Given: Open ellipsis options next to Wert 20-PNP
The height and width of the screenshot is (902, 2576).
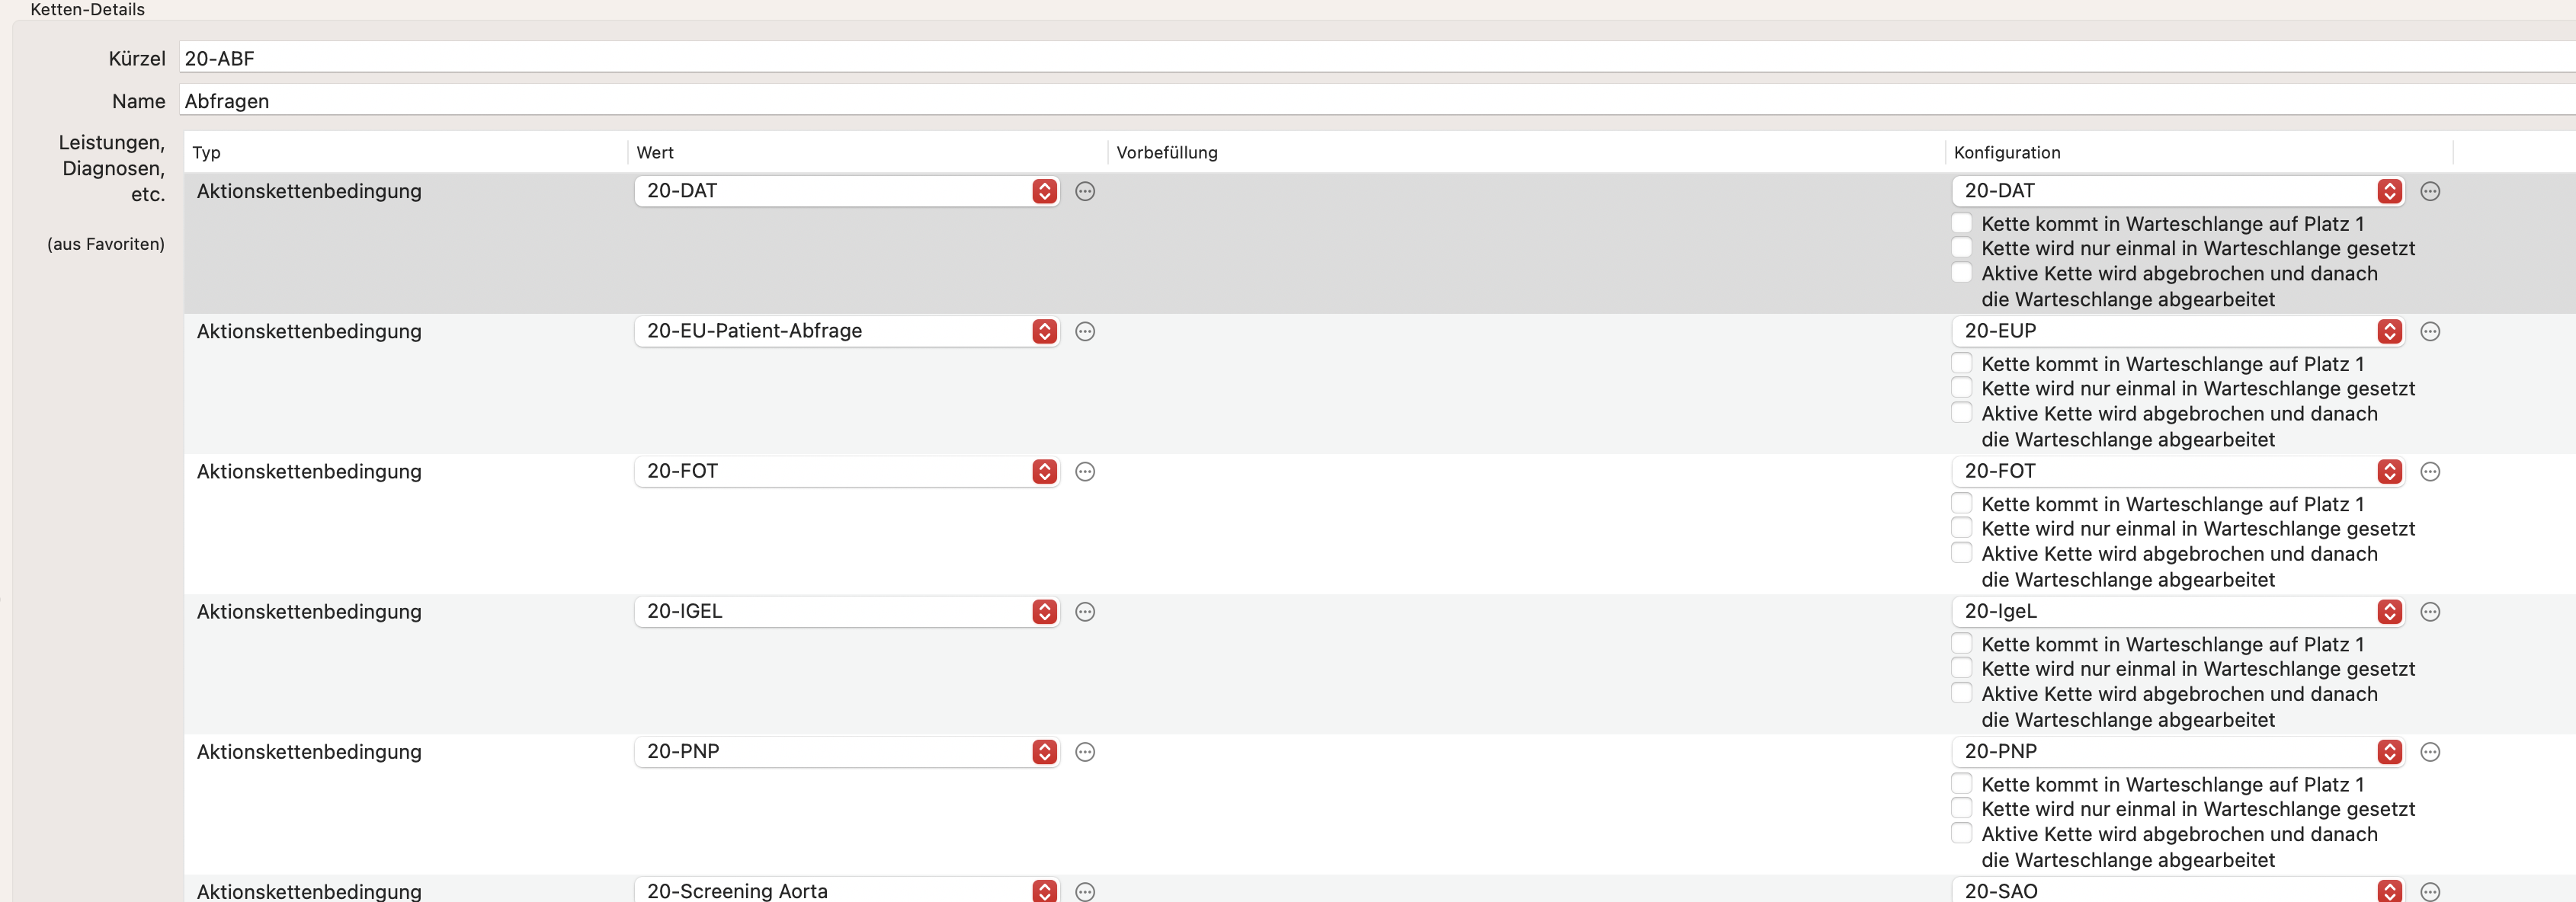Looking at the screenshot, I should [1085, 751].
